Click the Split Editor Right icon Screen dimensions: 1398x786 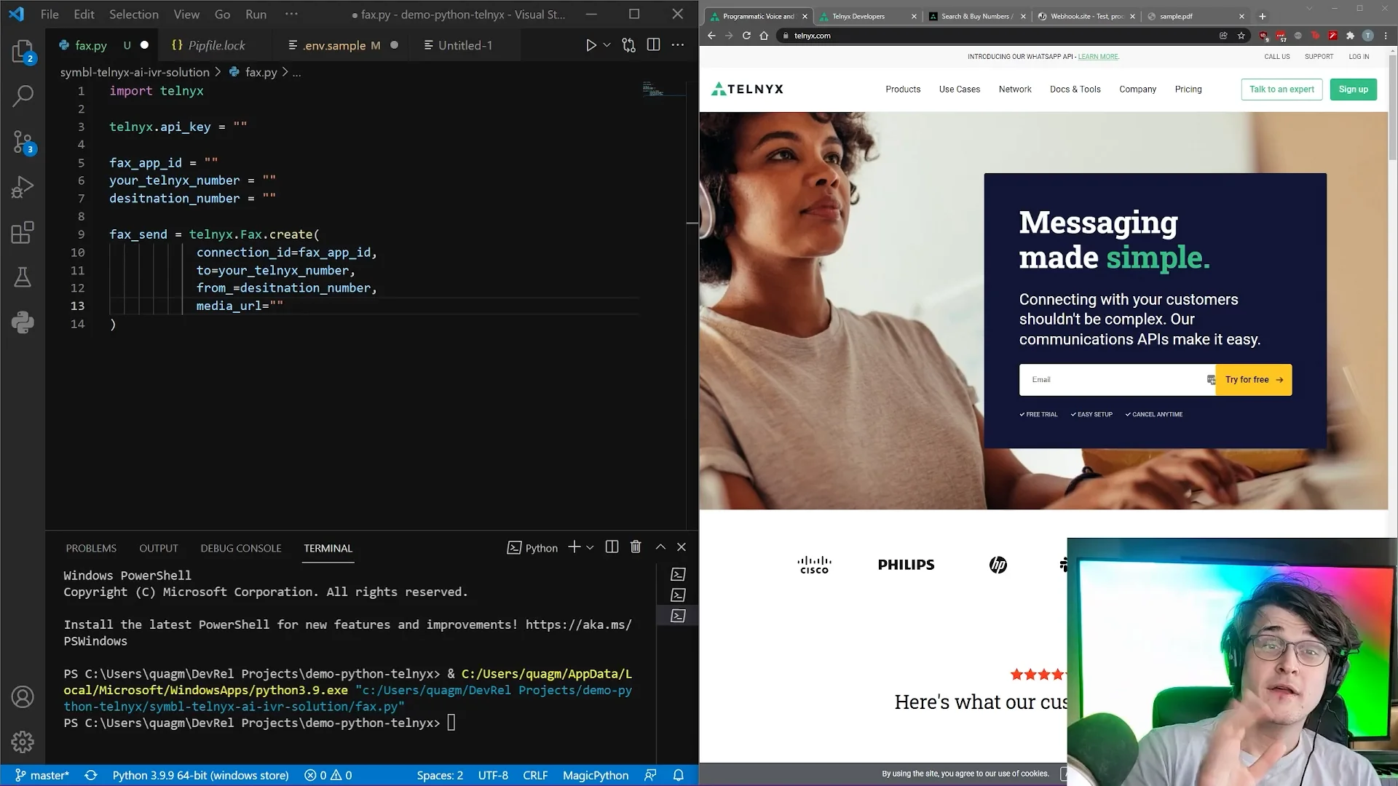point(653,45)
